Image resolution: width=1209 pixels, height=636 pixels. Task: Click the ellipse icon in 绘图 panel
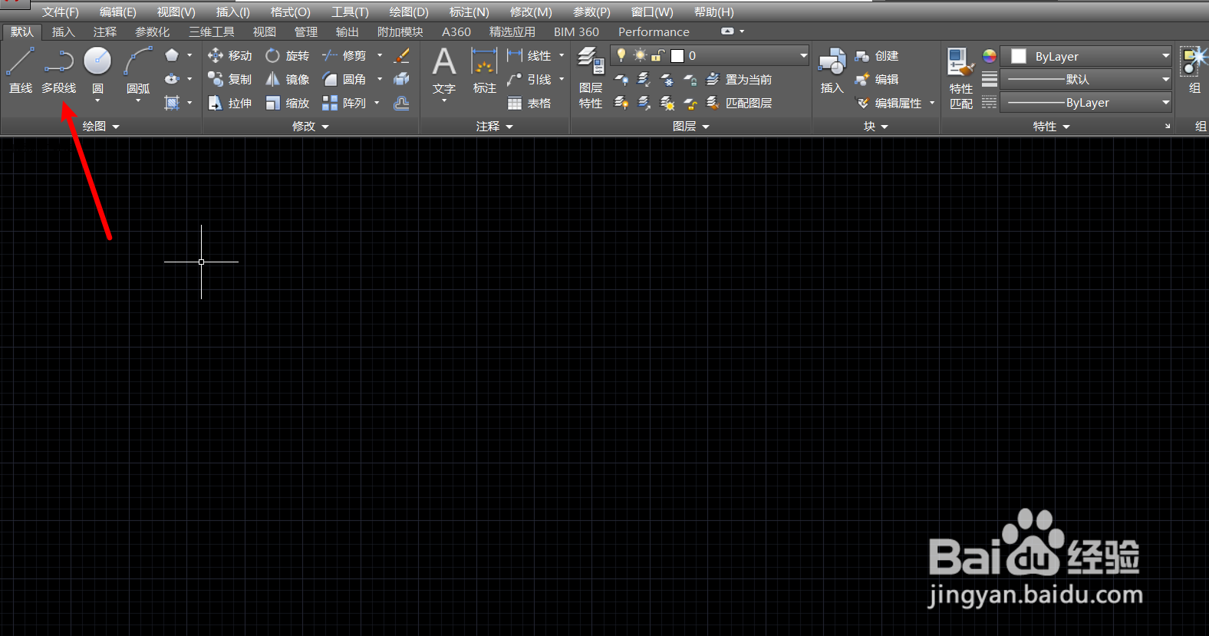[172, 79]
